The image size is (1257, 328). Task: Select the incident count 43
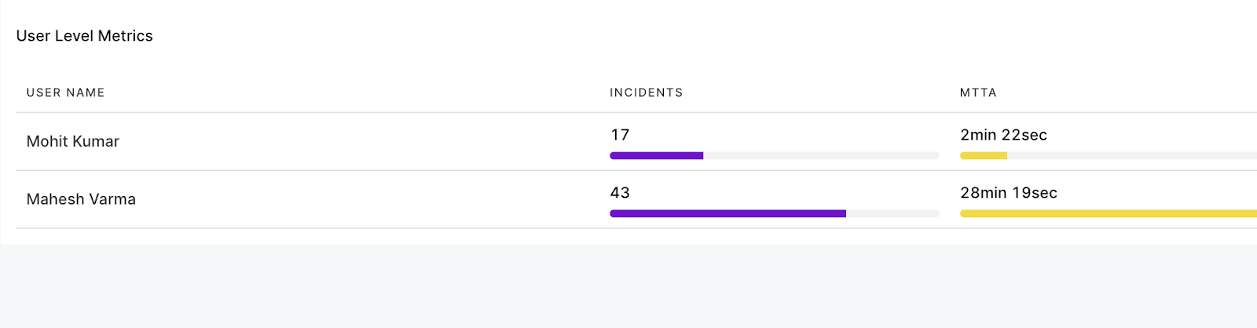[x=620, y=193]
